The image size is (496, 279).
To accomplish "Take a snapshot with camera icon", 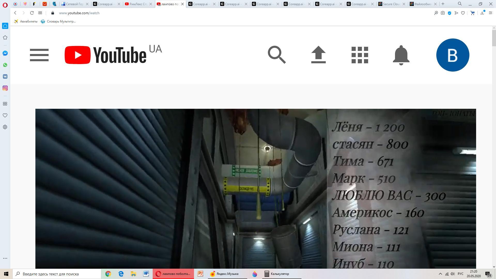I will (443, 13).
